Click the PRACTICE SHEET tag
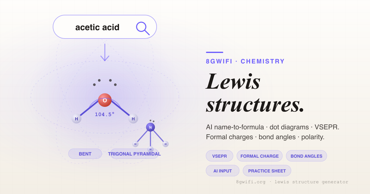The width and height of the screenshot is (370, 194). (267, 171)
